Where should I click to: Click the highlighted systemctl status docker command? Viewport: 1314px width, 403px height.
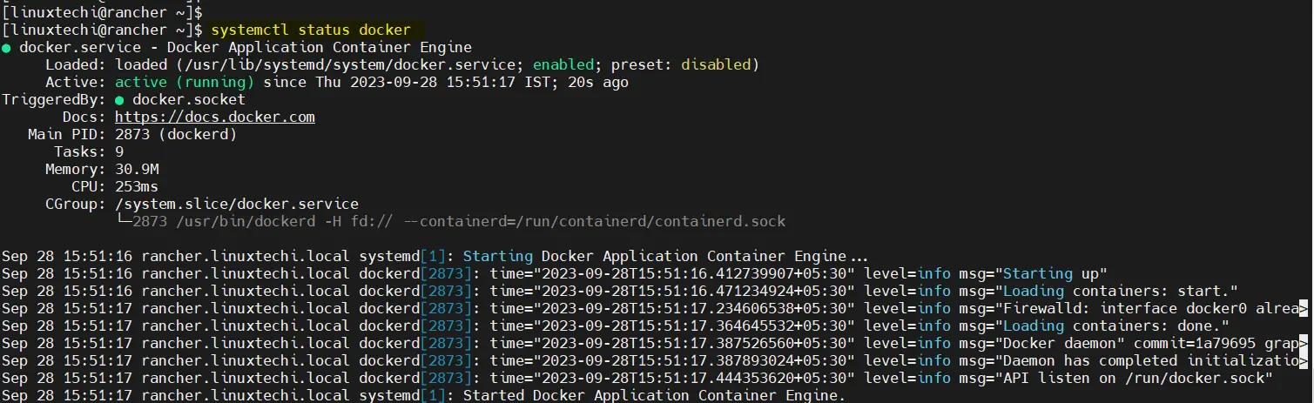coord(311,30)
